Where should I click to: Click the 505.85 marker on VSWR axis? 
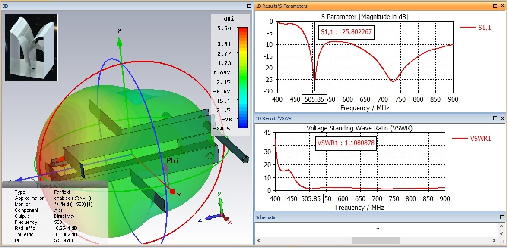[x=311, y=198]
